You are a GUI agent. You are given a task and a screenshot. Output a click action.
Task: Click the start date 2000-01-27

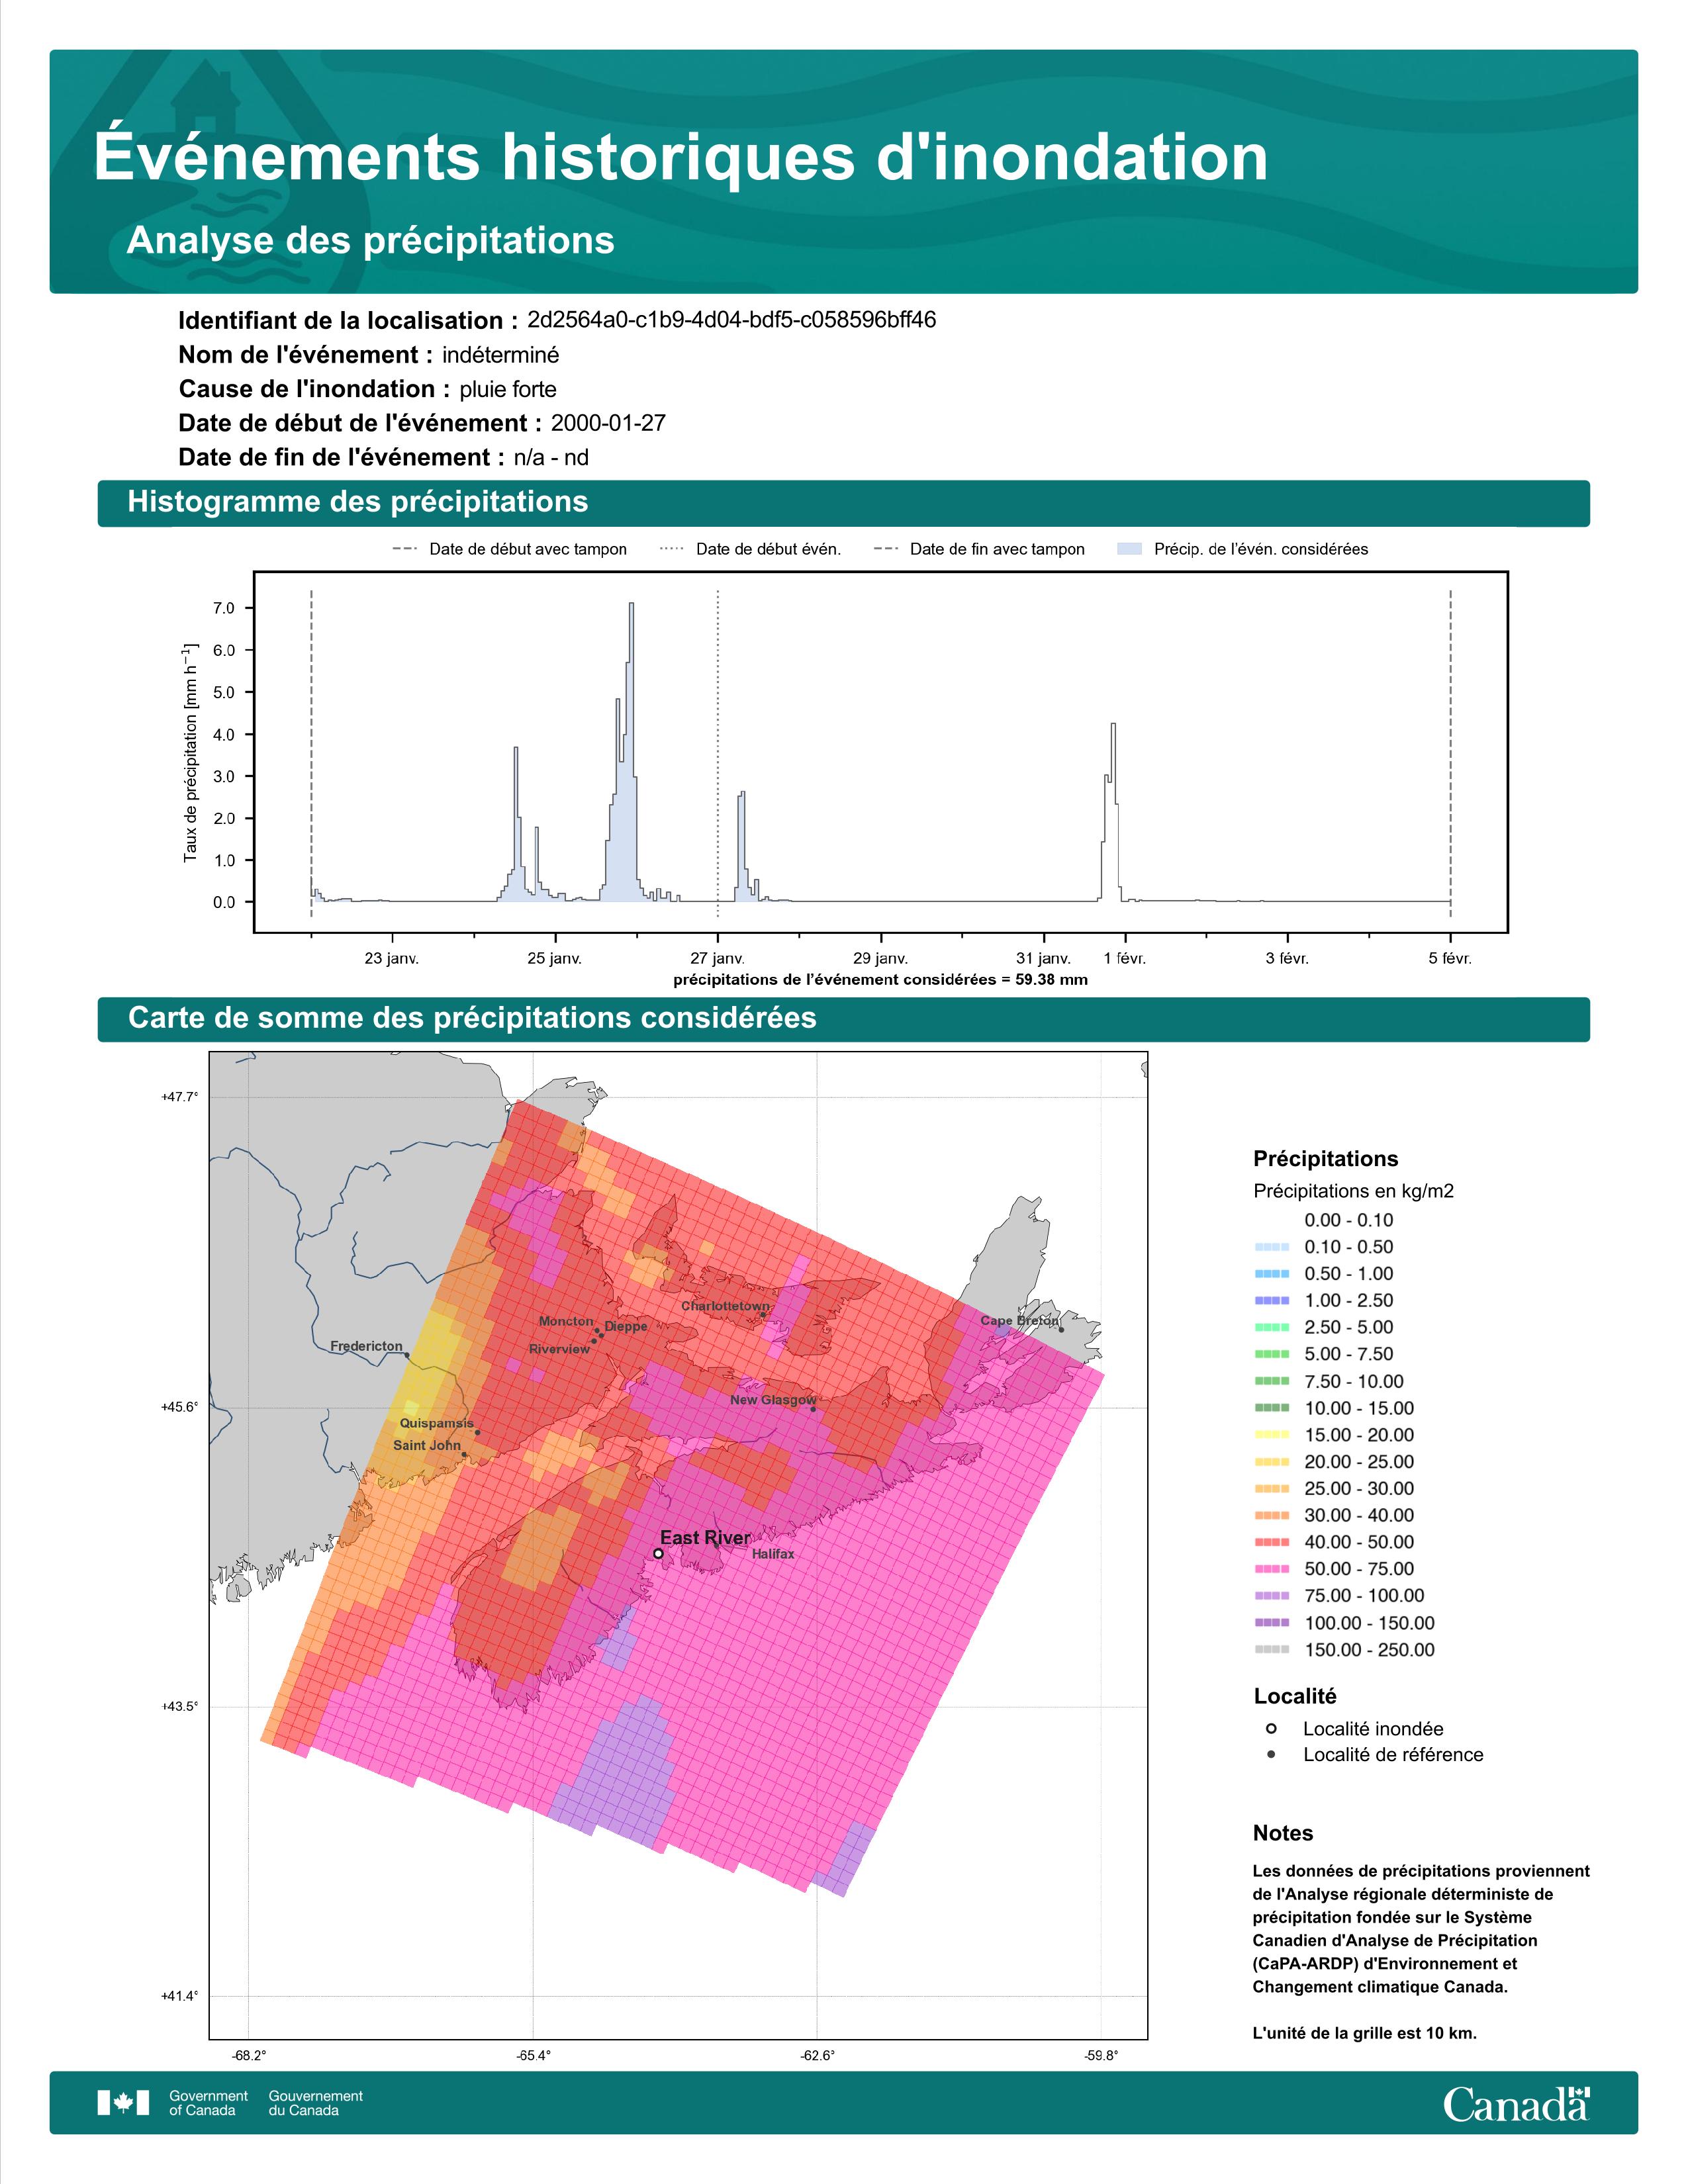click(608, 423)
